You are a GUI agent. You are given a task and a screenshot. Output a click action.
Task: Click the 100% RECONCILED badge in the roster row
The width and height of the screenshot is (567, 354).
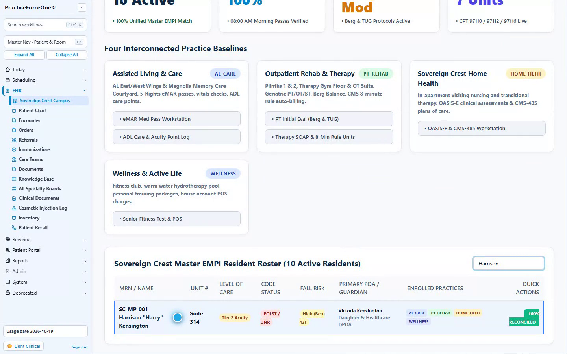tap(524, 318)
